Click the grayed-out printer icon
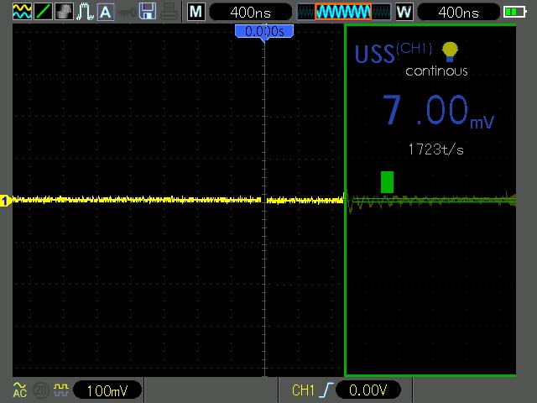The height and width of the screenshot is (403, 537). [x=169, y=12]
